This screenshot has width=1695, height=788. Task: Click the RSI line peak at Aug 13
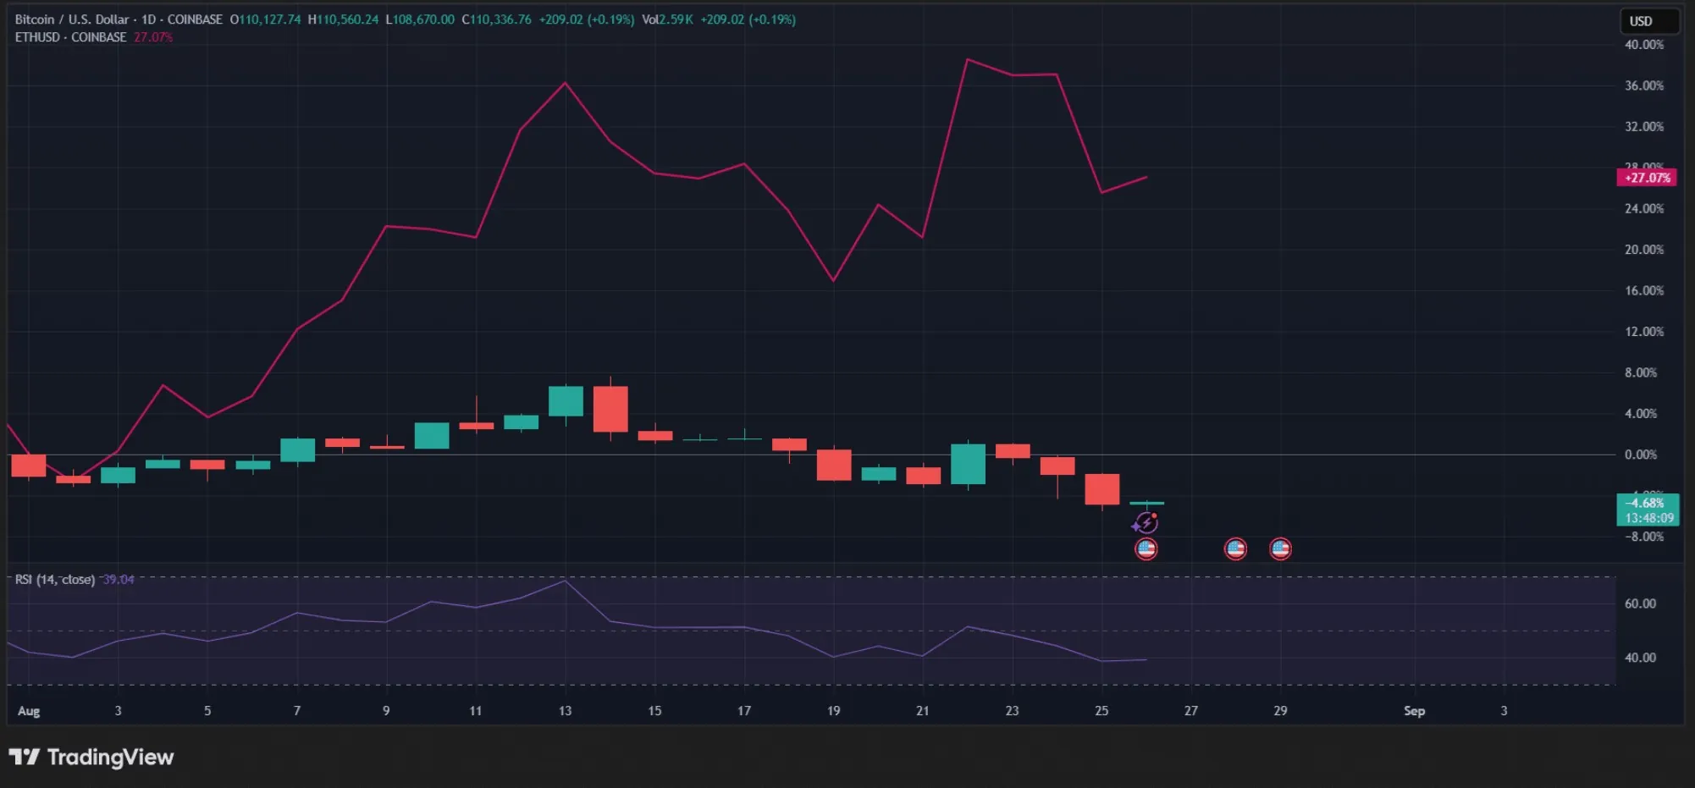click(565, 581)
